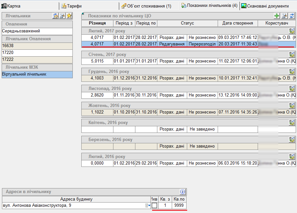The image size is (297, 213).
Task: Click the search document icon beside green plus
Action: coord(284,16)
